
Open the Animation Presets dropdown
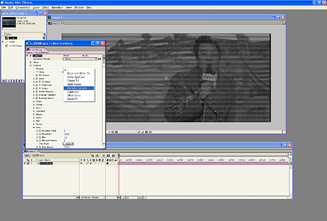pos(80,59)
